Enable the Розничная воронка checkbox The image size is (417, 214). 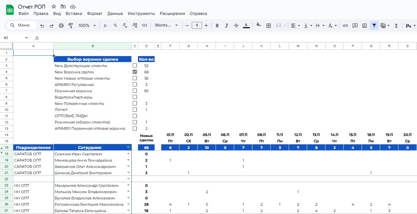click(x=135, y=91)
